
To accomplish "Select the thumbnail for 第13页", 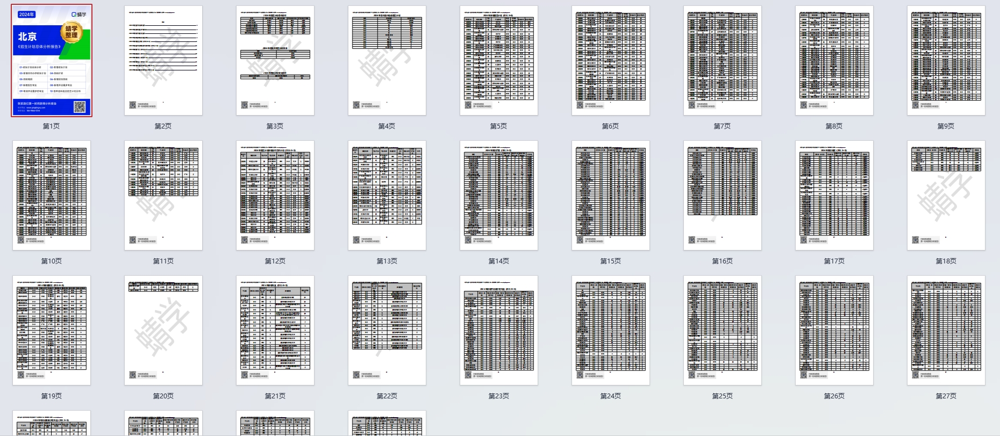I will click(x=387, y=196).
